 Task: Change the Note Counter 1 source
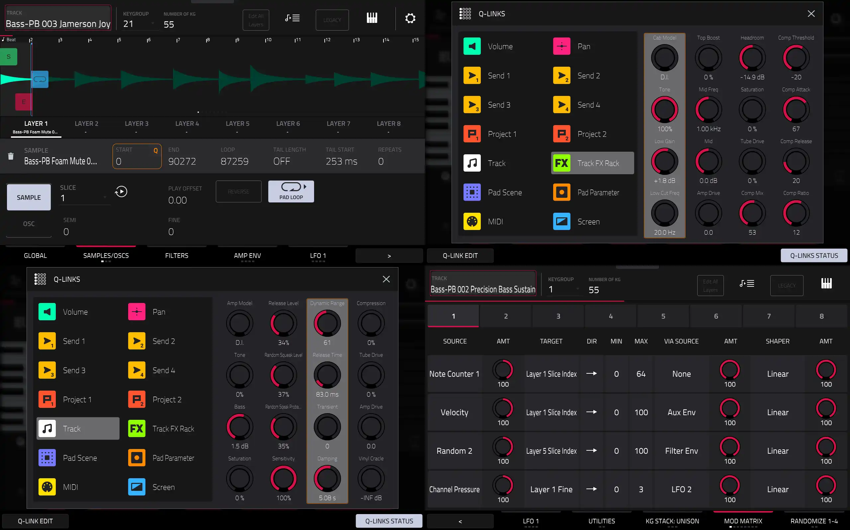(455, 374)
